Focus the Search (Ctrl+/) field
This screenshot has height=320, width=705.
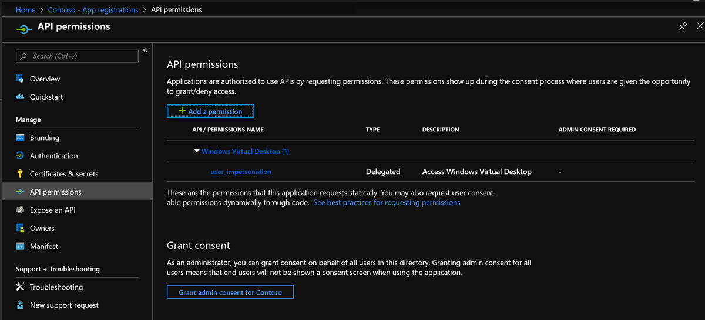pos(77,56)
